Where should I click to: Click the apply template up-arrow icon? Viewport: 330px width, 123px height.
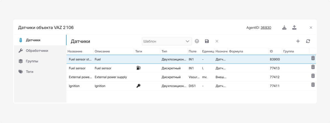point(197,41)
